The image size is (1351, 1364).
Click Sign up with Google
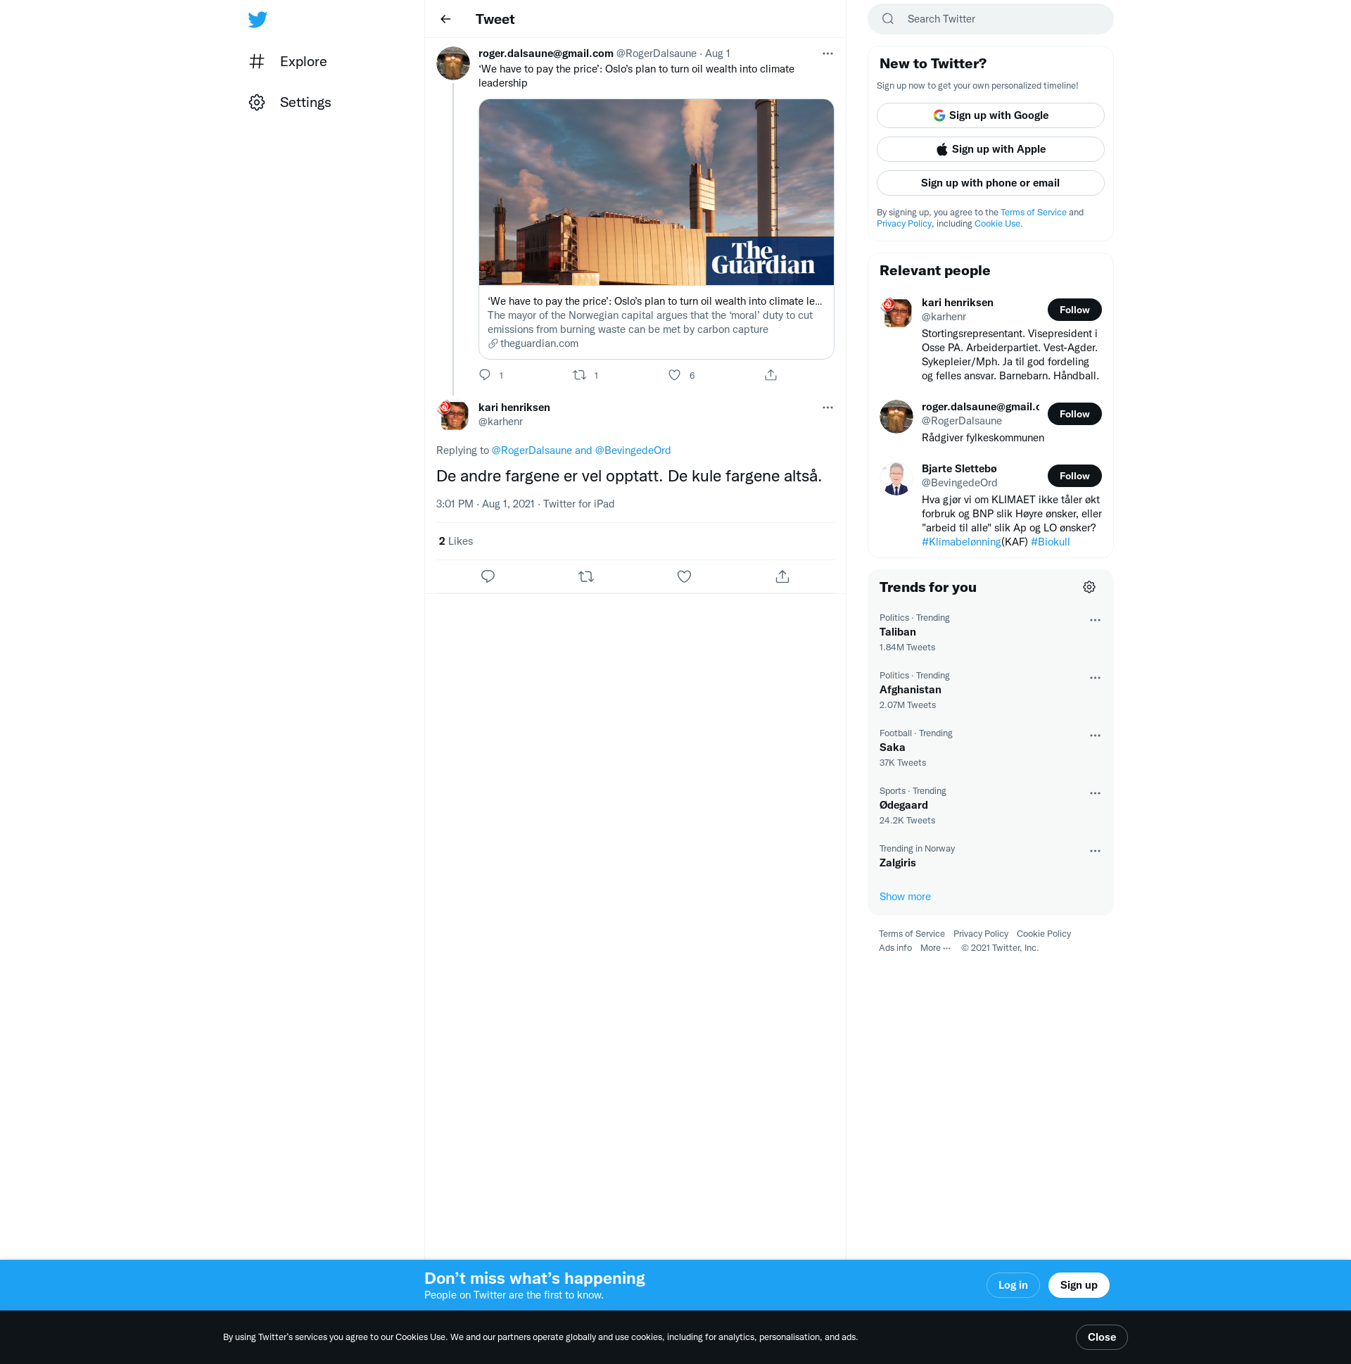tap(989, 115)
